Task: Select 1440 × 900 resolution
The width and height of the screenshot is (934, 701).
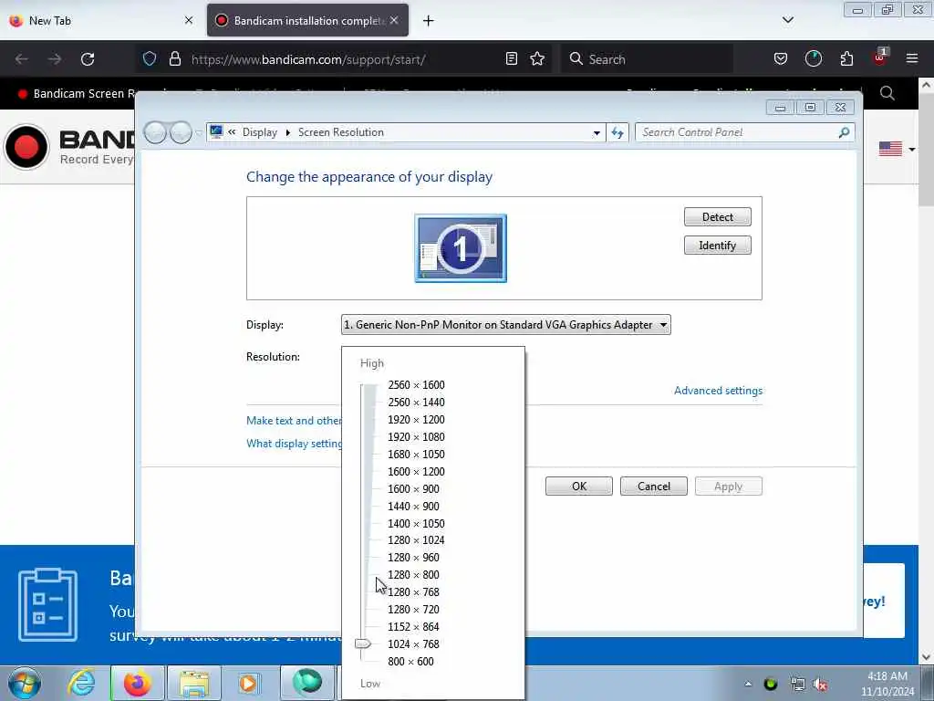Action: [x=413, y=506]
